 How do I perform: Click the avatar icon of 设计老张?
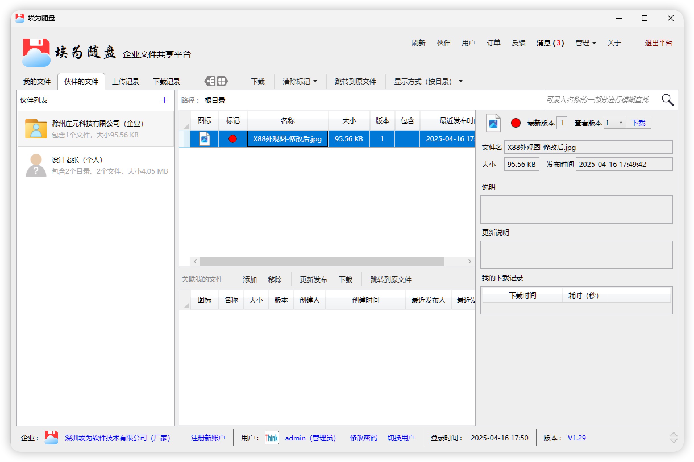36,165
